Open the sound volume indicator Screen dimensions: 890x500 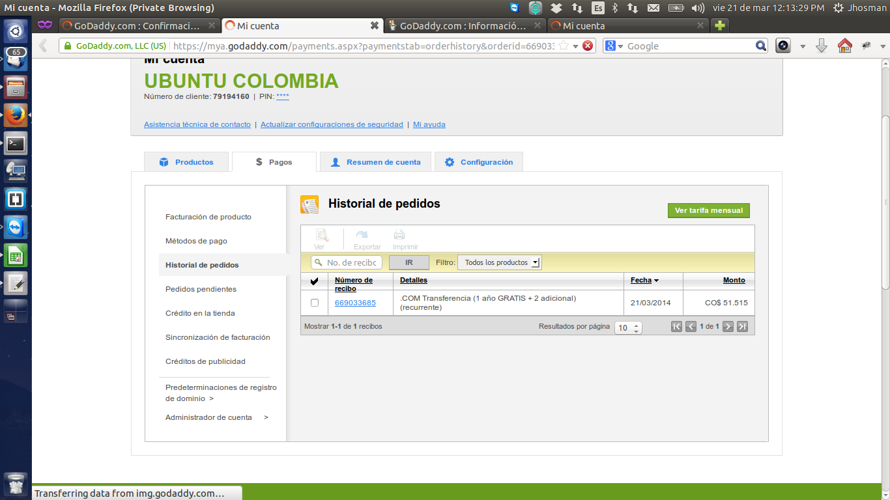click(x=697, y=8)
